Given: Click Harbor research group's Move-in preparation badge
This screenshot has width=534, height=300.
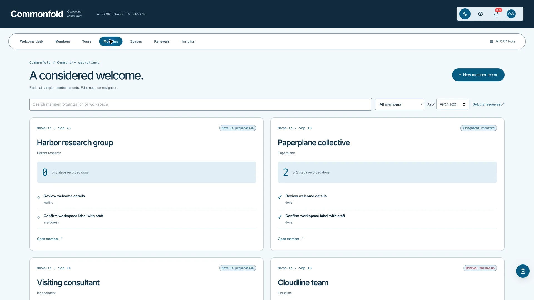Looking at the screenshot, I should pyautogui.click(x=238, y=128).
